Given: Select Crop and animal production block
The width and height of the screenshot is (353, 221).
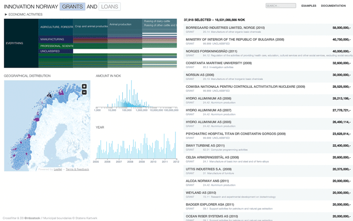Looking at the screenshot, I should tap(90, 27).
